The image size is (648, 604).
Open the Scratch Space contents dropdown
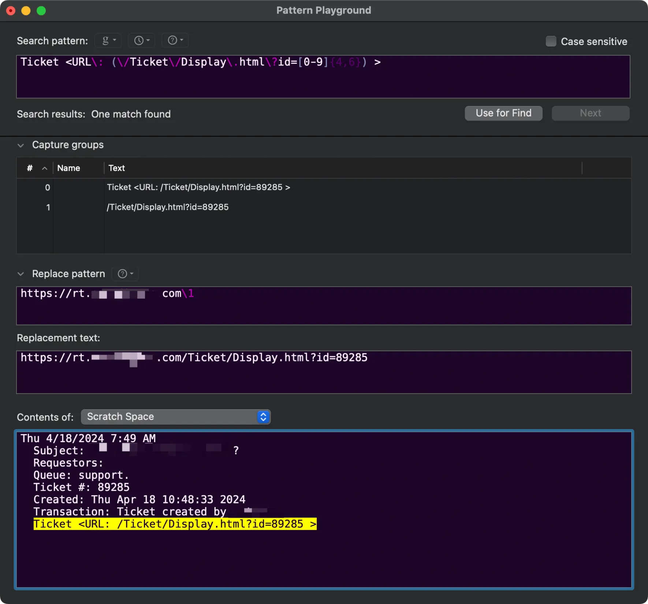coord(176,417)
